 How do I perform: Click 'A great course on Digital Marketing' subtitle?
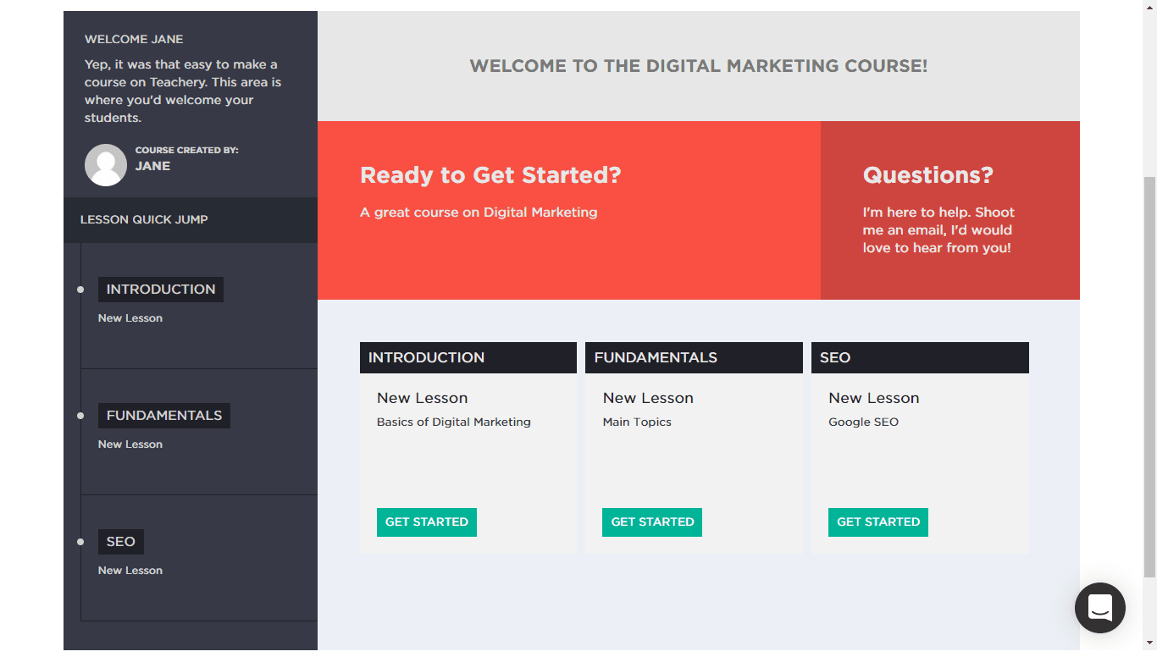point(479,213)
